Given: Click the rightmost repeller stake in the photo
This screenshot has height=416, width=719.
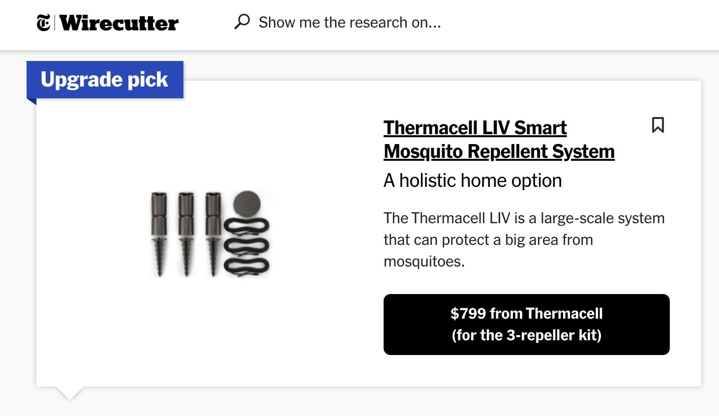Looking at the screenshot, I should tap(213, 234).
